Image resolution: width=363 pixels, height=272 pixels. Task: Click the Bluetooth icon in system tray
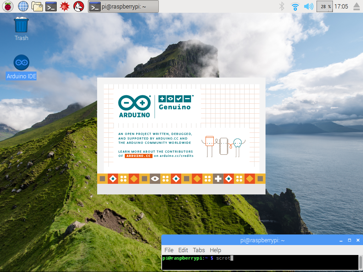point(282,6)
